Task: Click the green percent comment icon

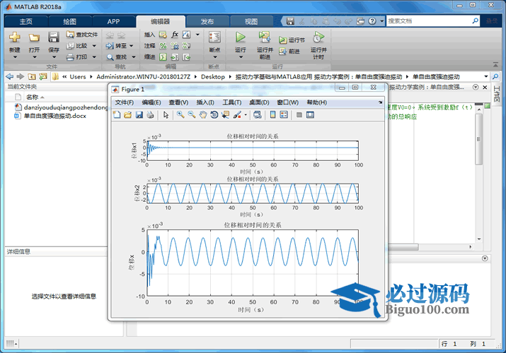Action: (163, 46)
